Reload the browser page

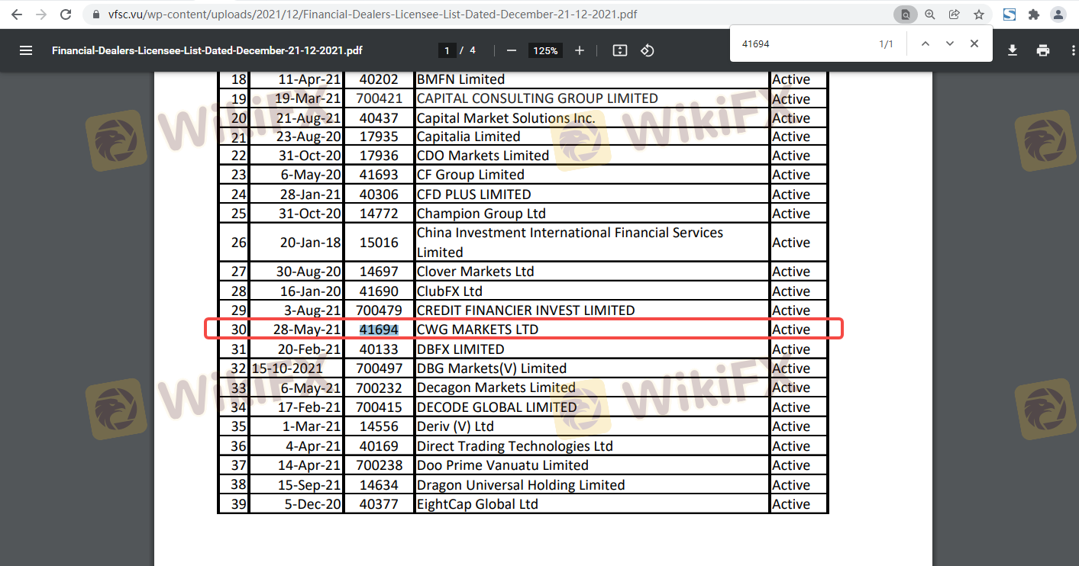66,14
